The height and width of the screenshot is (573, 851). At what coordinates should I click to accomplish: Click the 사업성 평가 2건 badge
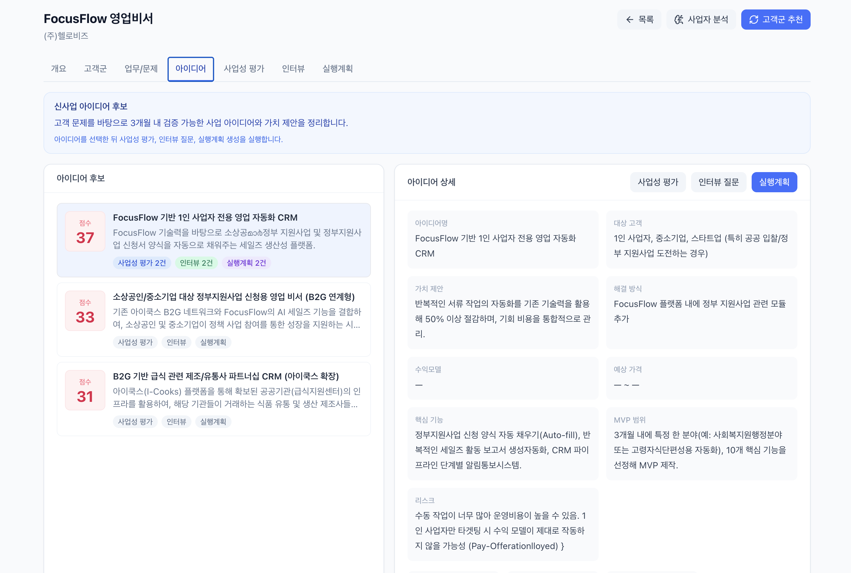click(142, 263)
